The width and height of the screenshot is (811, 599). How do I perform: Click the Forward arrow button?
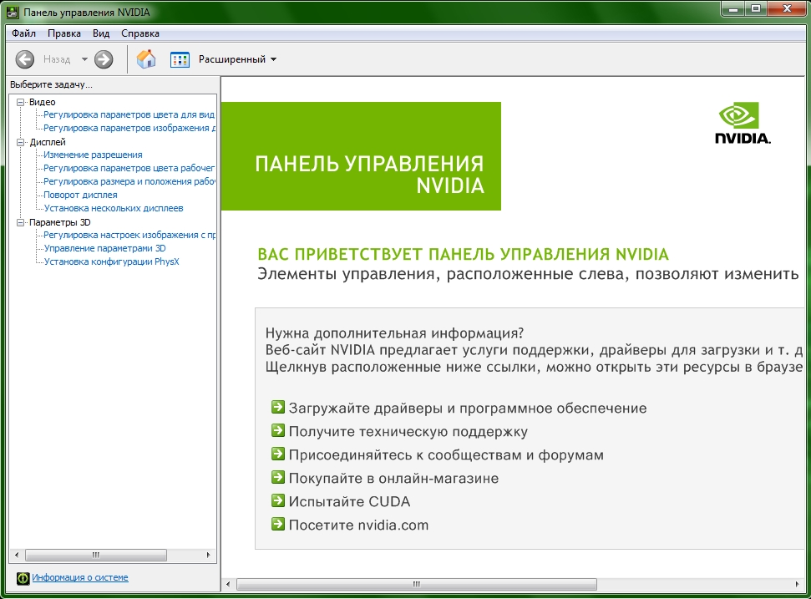pyautogui.click(x=104, y=59)
